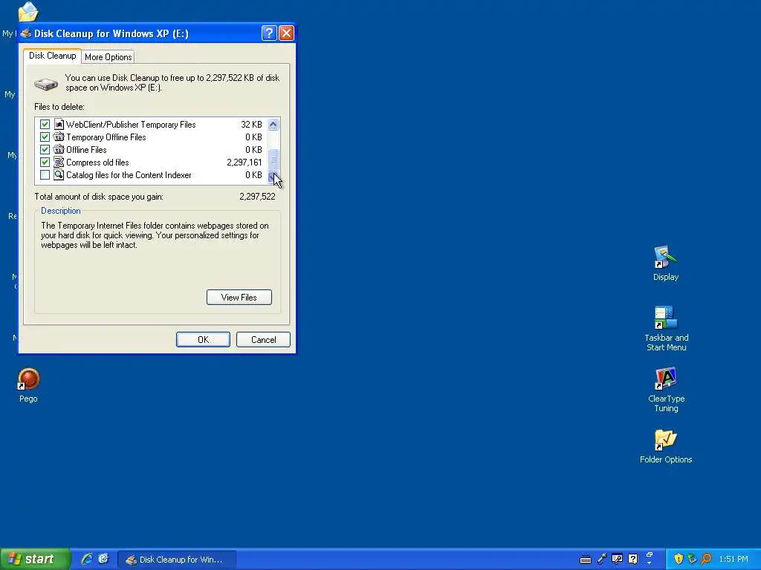Click the yellow security shield tray icon
The width and height of the screenshot is (761, 570).
click(679, 559)
